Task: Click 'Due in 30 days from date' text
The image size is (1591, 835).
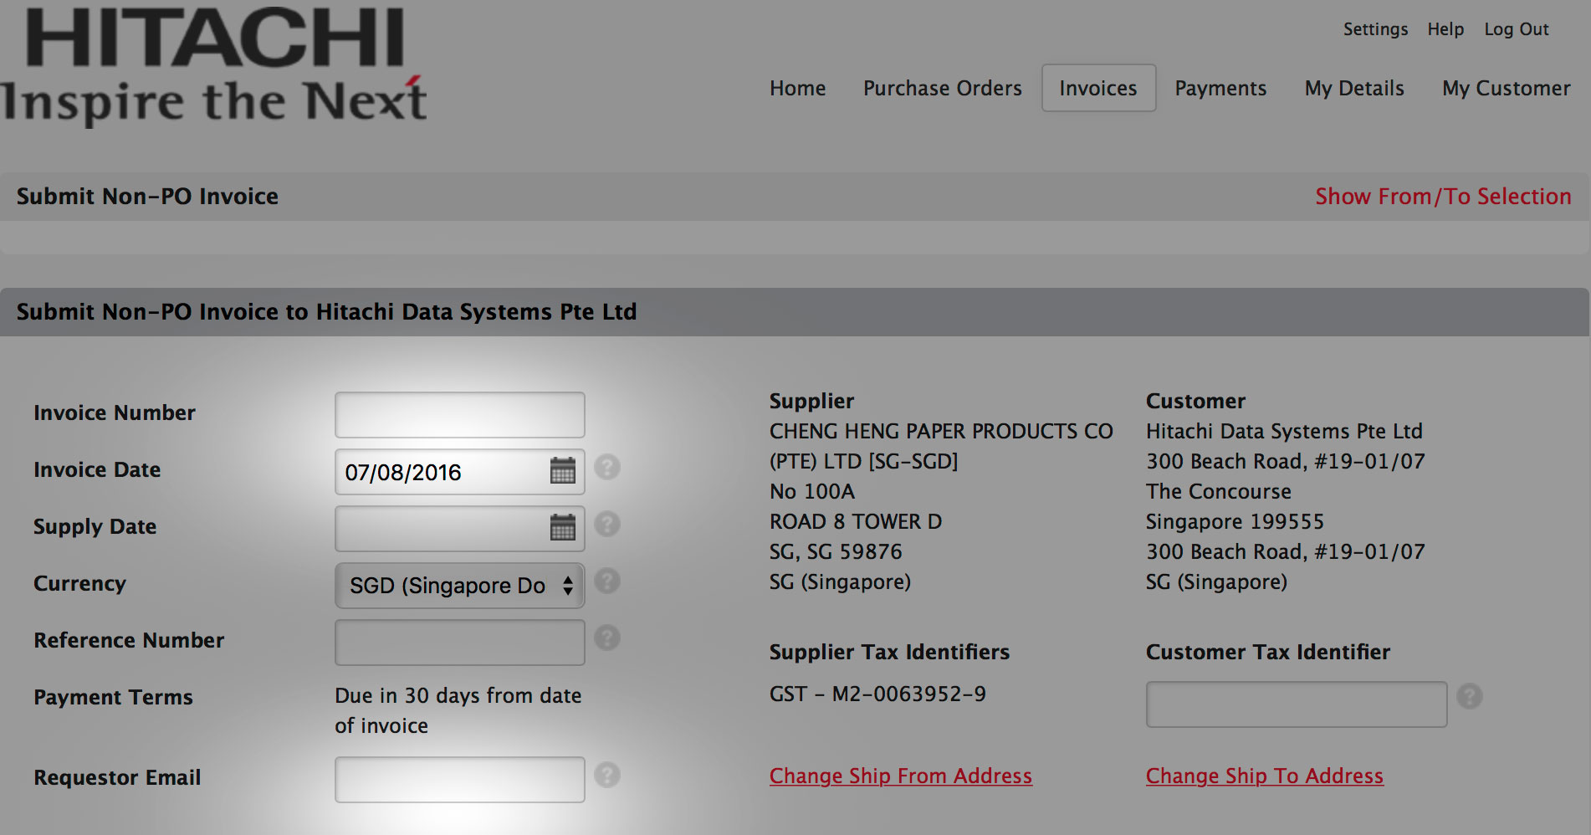Action: coord(458,695)
